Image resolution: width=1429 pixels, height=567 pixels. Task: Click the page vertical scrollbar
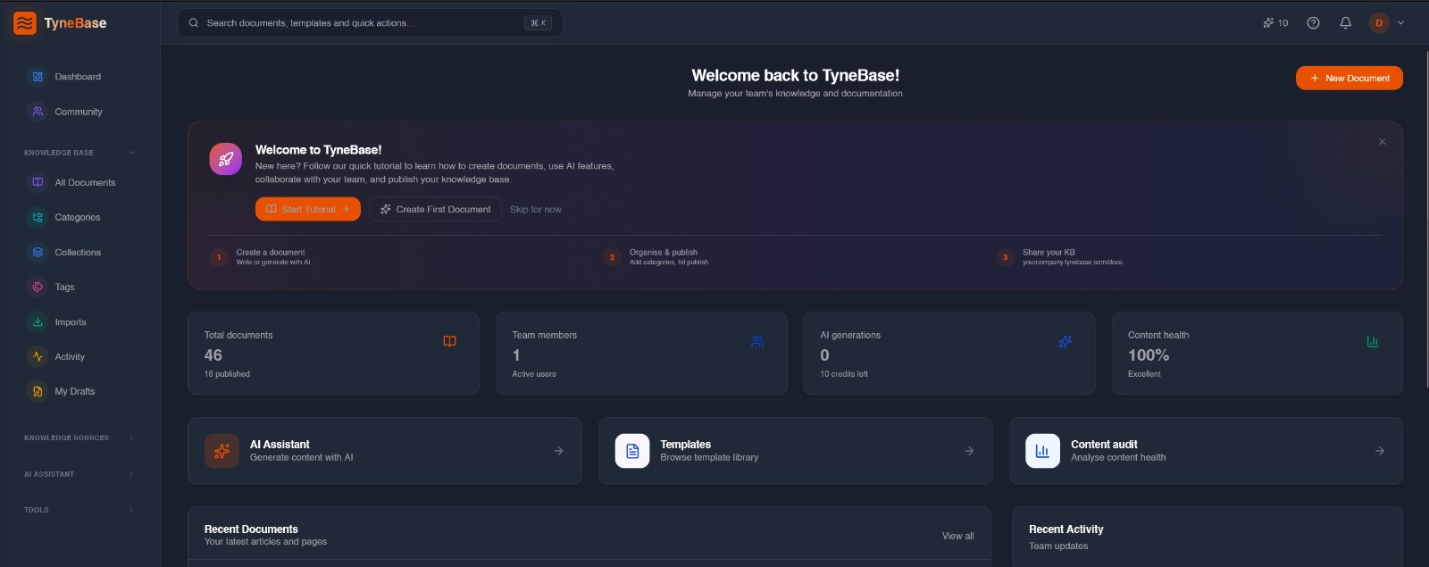point(1425,219)
